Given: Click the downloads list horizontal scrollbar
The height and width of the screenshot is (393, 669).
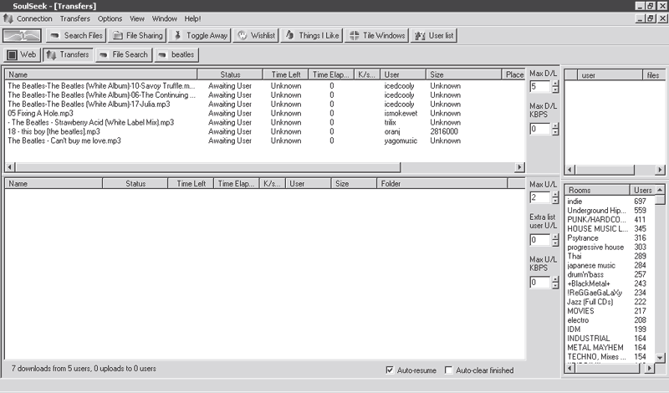Looking at the screenshot, I should point(251,167).
